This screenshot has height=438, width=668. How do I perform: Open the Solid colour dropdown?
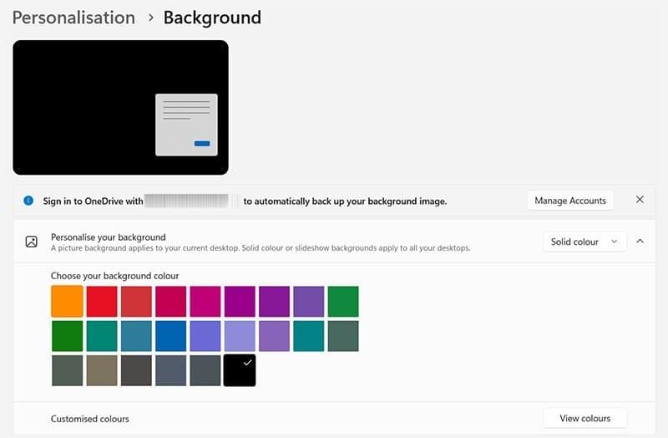tap(584, 242)
